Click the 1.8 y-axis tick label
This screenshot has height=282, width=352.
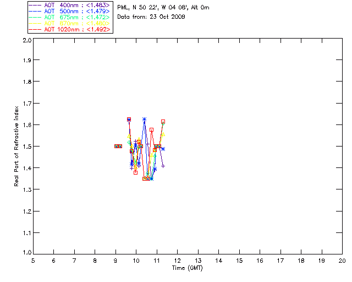[27, 82]
